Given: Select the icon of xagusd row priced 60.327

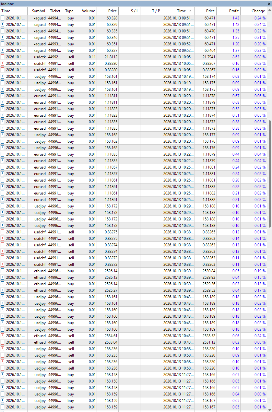Looking at the screenshot, I should click(3, 51).
